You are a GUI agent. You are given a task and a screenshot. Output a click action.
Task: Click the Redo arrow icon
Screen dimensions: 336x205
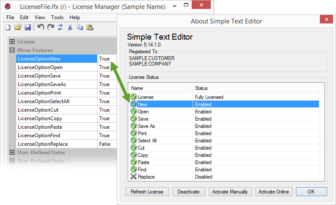pos(51,27)
